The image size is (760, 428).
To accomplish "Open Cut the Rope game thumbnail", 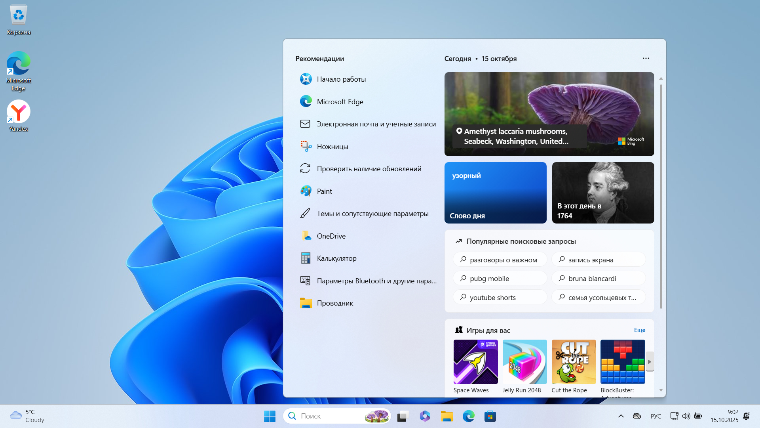I will click(x=574, y=362).
